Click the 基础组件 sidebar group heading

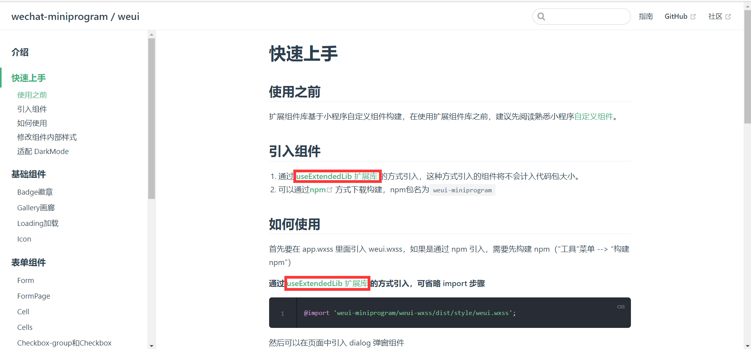[x=29, y=174]
